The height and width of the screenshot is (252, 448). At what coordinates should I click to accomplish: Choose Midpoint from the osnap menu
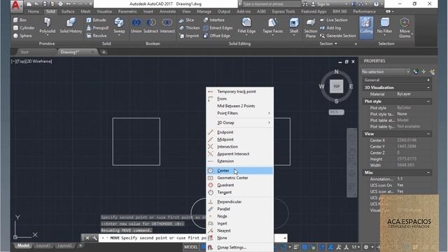(x=239, y=139)
